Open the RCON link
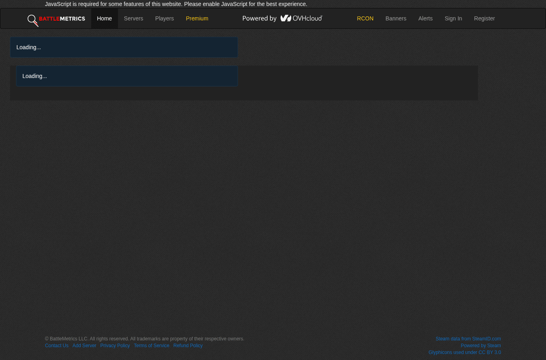 click(x=365, y=18)
